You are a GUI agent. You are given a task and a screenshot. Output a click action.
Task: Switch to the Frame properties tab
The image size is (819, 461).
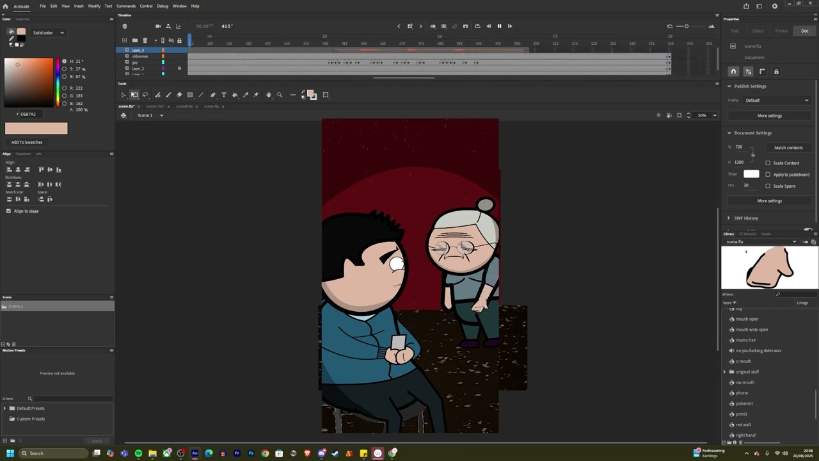(x=781, y=31)
